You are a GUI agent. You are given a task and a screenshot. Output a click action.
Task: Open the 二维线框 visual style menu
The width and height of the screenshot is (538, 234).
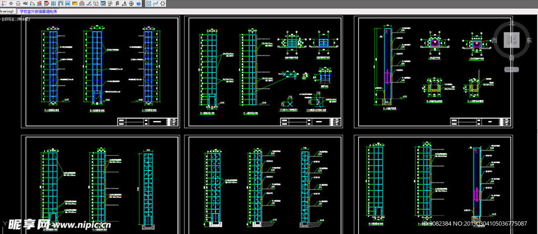coord(19,19)
